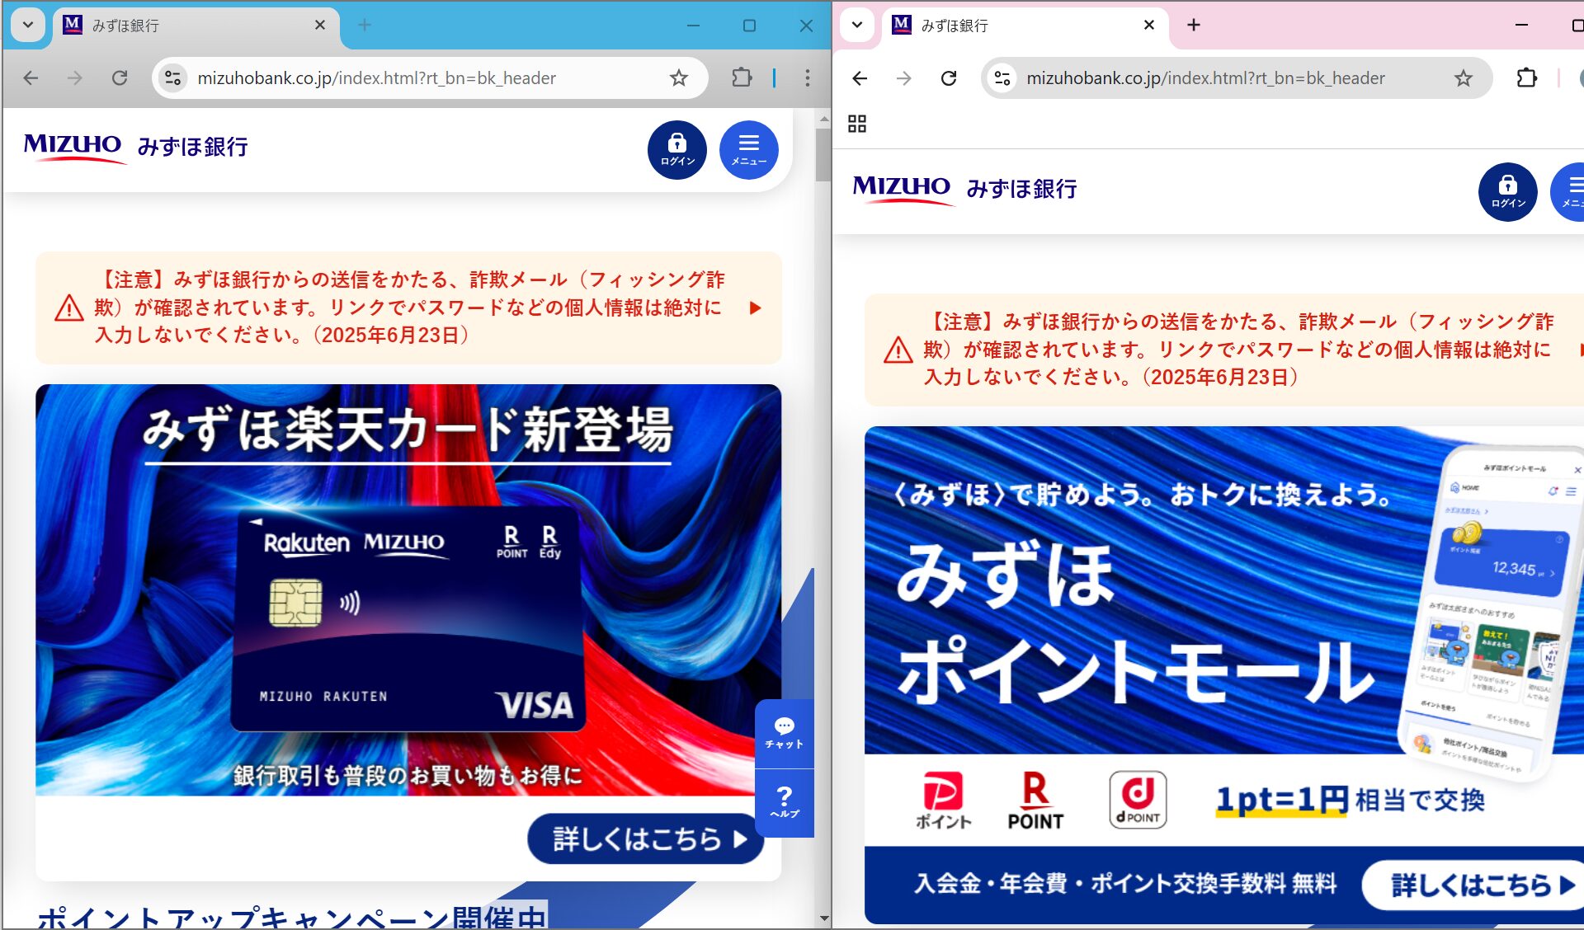Image resolution: width=1584 pixels, height=930 pixels.
Task: Go back in left browser window
Action: tap(31, 77)
